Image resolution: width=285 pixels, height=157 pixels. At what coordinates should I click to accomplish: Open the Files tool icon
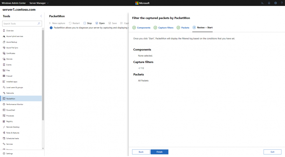[4, 70]
